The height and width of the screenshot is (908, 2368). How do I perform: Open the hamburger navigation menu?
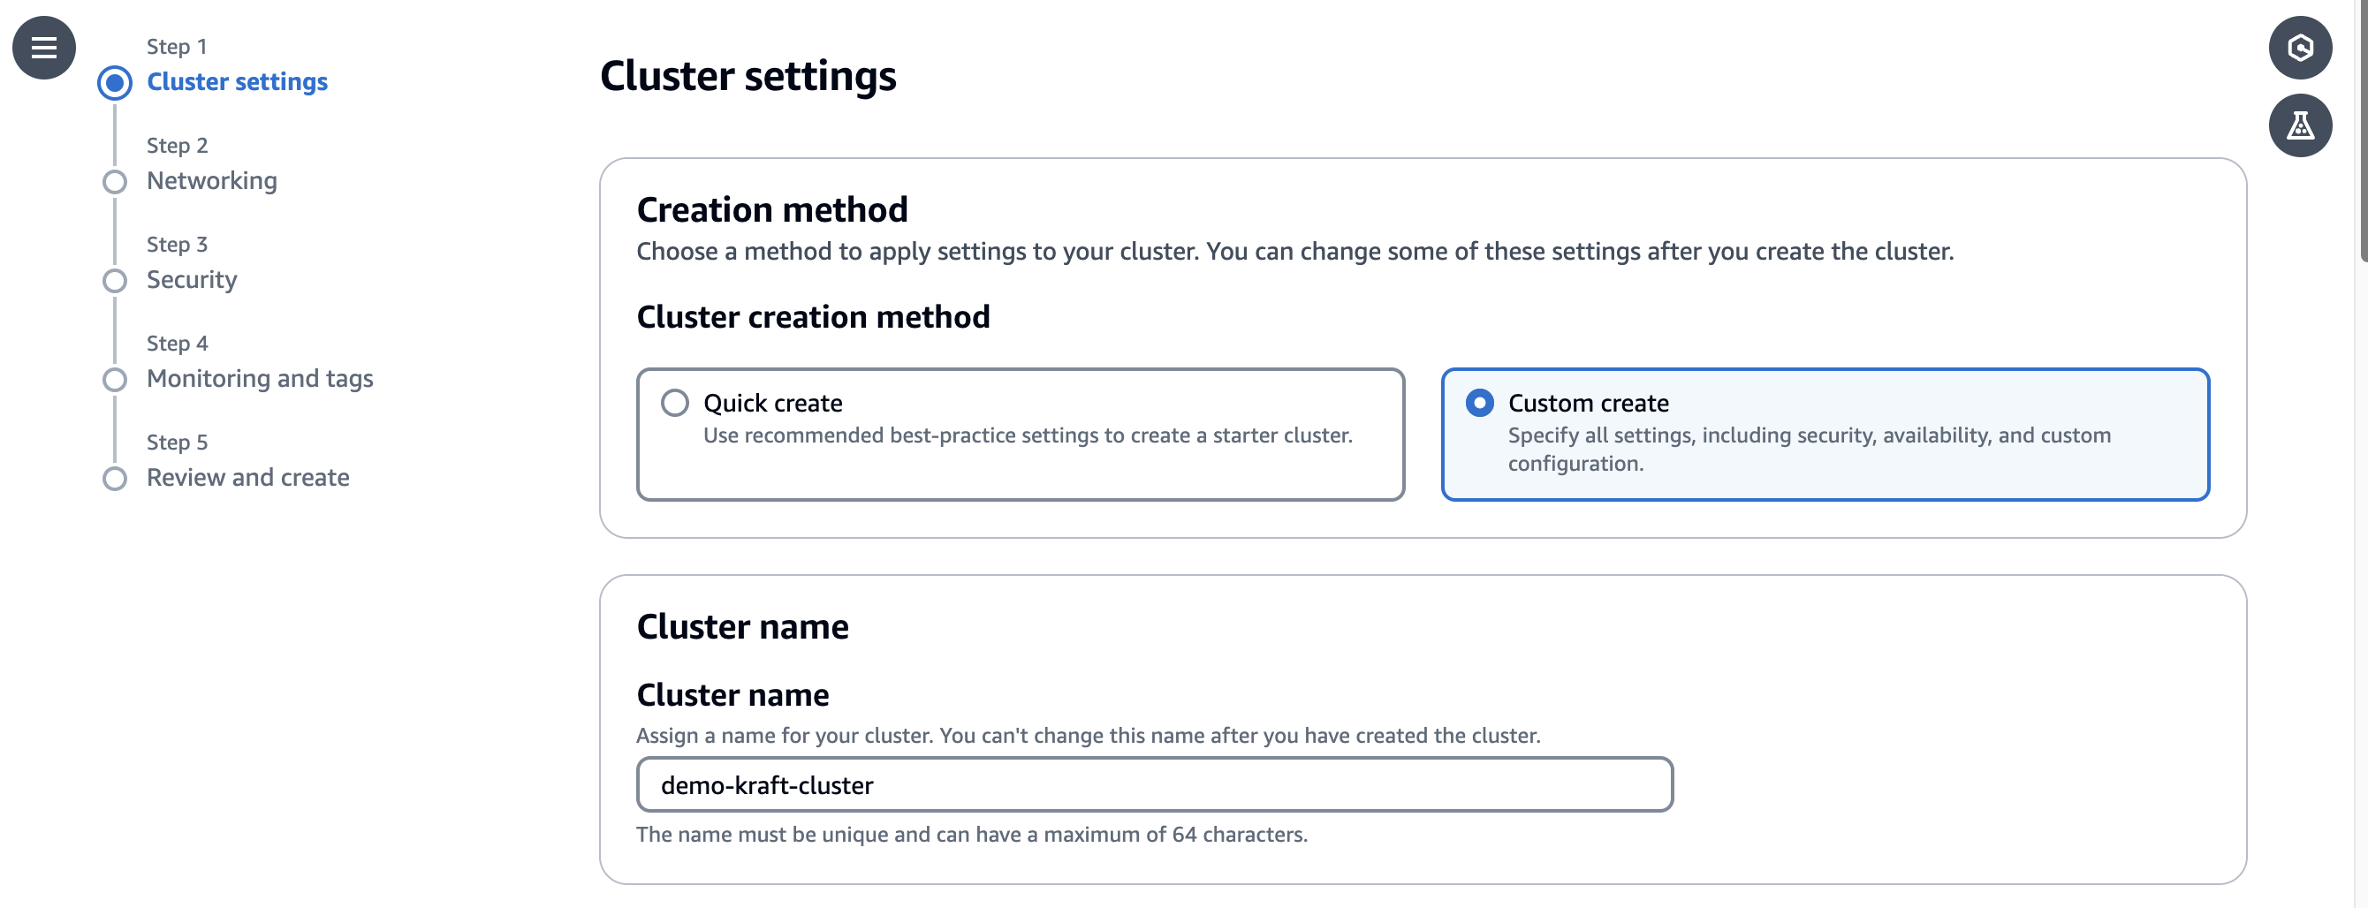(x=43, y=48)
